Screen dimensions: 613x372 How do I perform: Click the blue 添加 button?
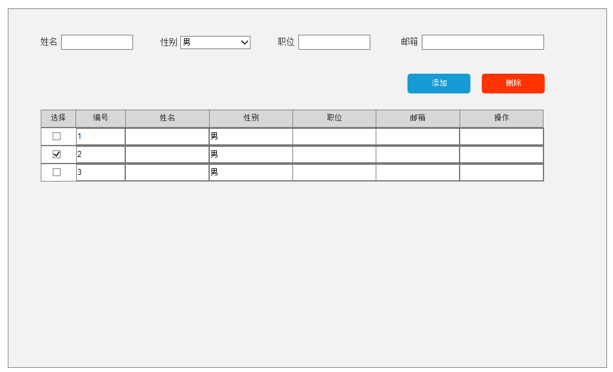tap(439, 83)
